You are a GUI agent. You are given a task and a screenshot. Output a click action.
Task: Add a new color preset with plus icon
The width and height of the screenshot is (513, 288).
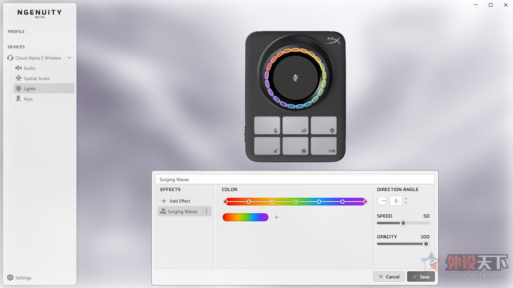coord(277,217)
